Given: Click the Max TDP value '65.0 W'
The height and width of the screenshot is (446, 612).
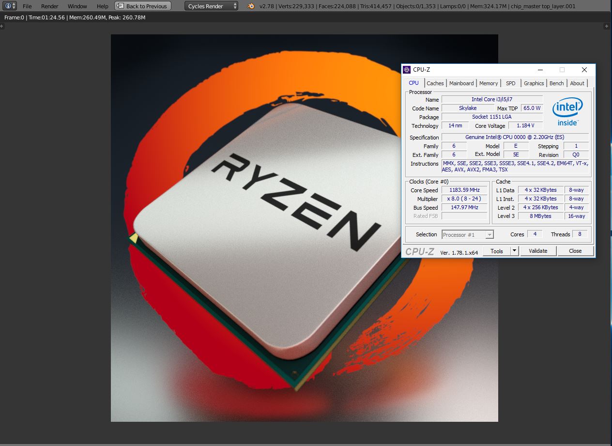Looking at the screenshot, I should point(532,108).
